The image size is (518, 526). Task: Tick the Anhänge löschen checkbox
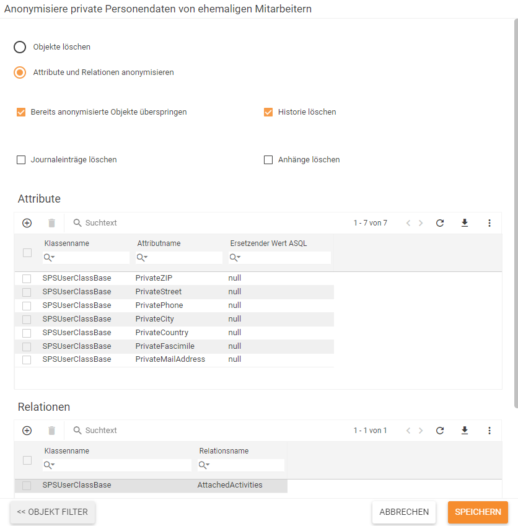pos(268,160)
